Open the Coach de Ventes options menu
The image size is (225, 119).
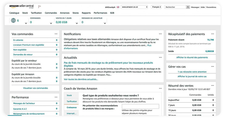click(160, 88)
